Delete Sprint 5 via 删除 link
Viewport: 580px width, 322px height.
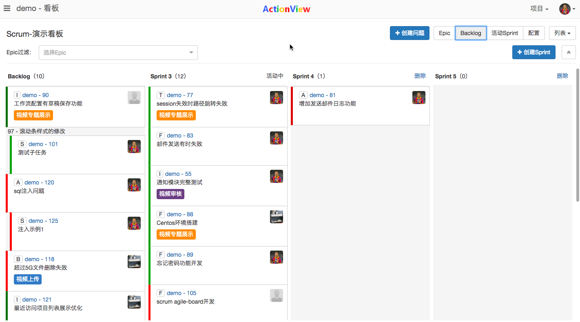pyautogui.click(x=562, y=76)
